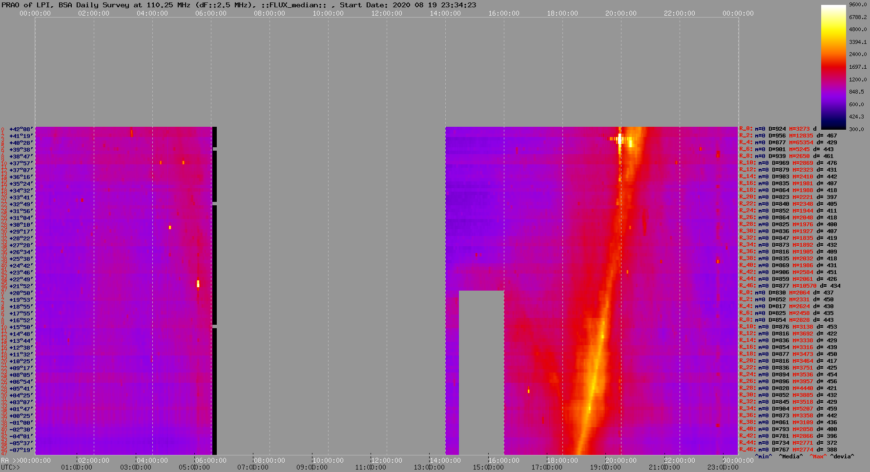Click the '^Media^' legend label
This screenshot has width=870, height=472.
(x=790, y=456)
